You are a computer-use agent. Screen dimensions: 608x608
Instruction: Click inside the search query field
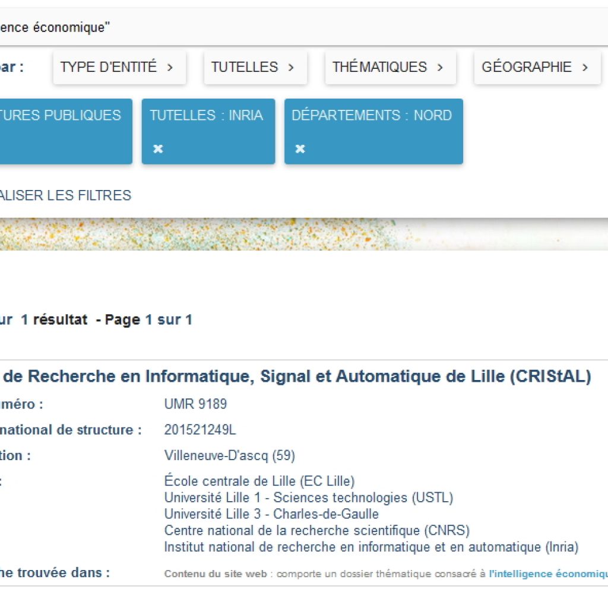click(x=304, y=27)
